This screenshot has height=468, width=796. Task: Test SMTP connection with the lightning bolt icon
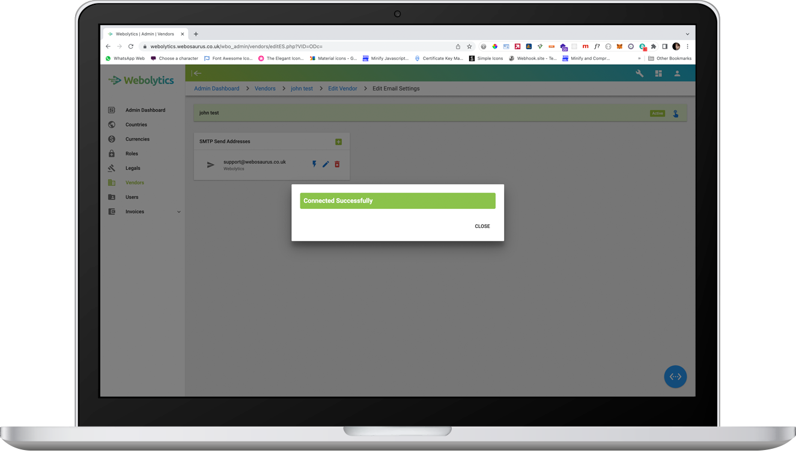(x=314, y=164)
